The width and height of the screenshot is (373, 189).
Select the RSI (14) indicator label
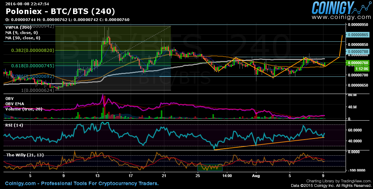(14, 125)
